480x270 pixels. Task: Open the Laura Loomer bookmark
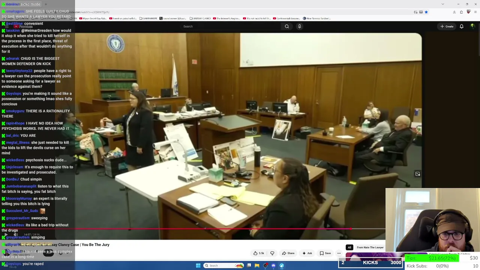pos(173,18)
